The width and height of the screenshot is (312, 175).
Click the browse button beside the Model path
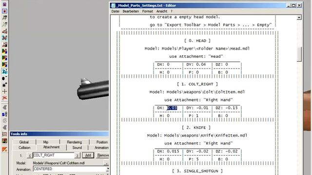tap(106, 163)
